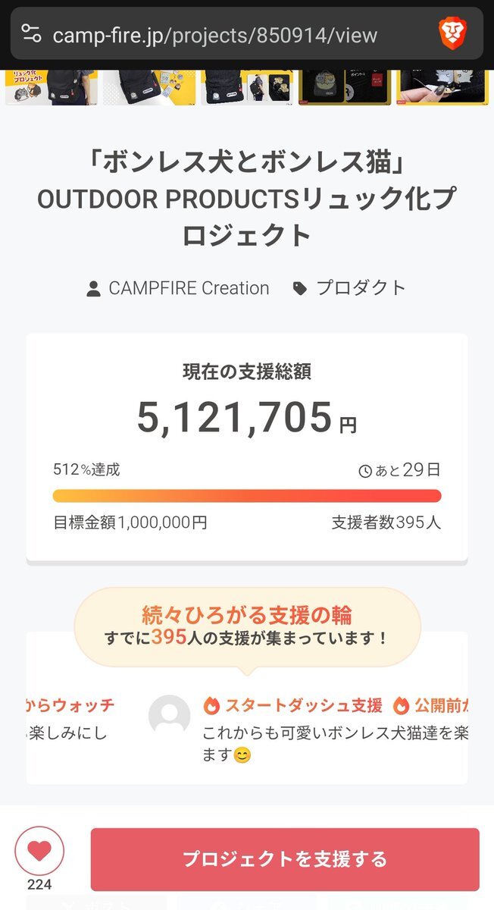Open site settings icon in address bar
Screen dimensions: 494x910
31,33
